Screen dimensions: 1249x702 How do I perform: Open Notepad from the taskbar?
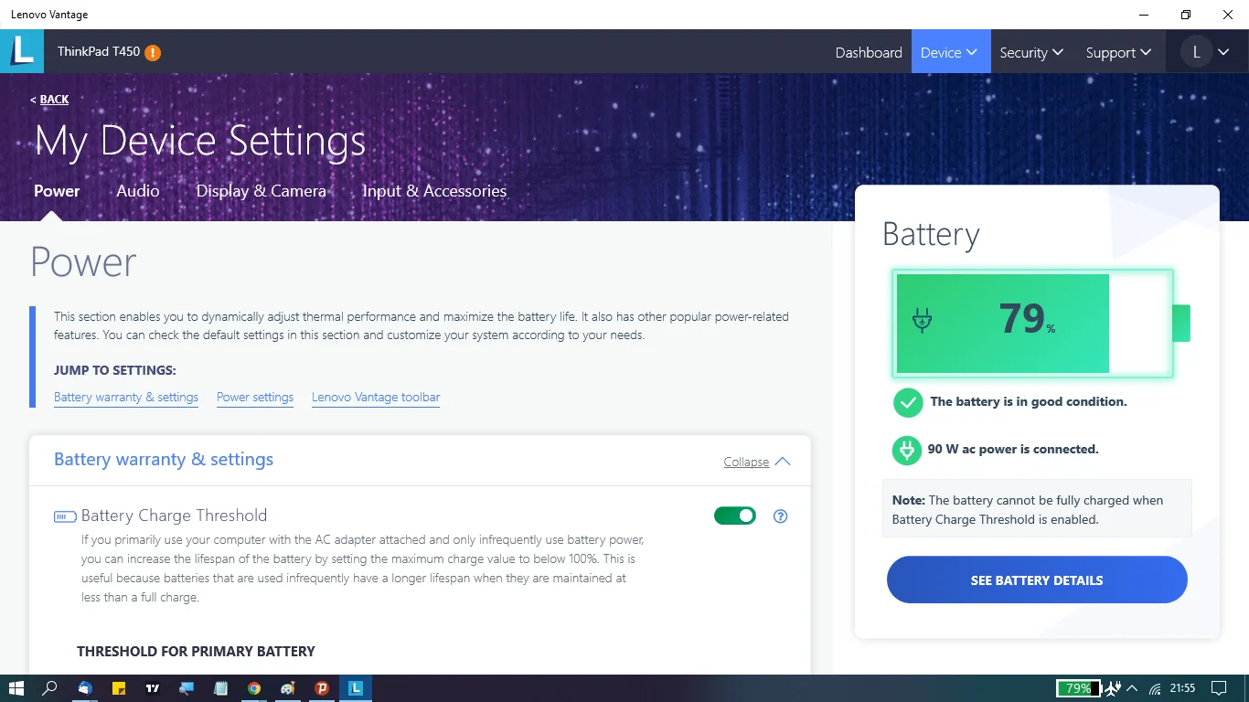pyautogui.click(x=220, y=688)
